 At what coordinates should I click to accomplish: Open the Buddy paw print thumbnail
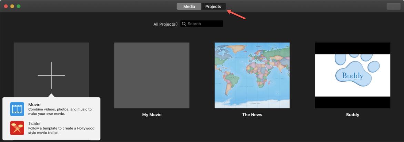[353, 75]
